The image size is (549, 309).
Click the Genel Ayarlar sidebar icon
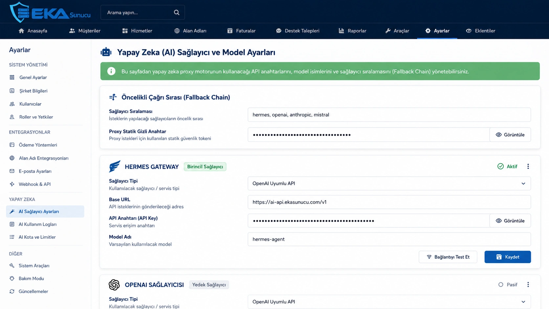(12, 77)
